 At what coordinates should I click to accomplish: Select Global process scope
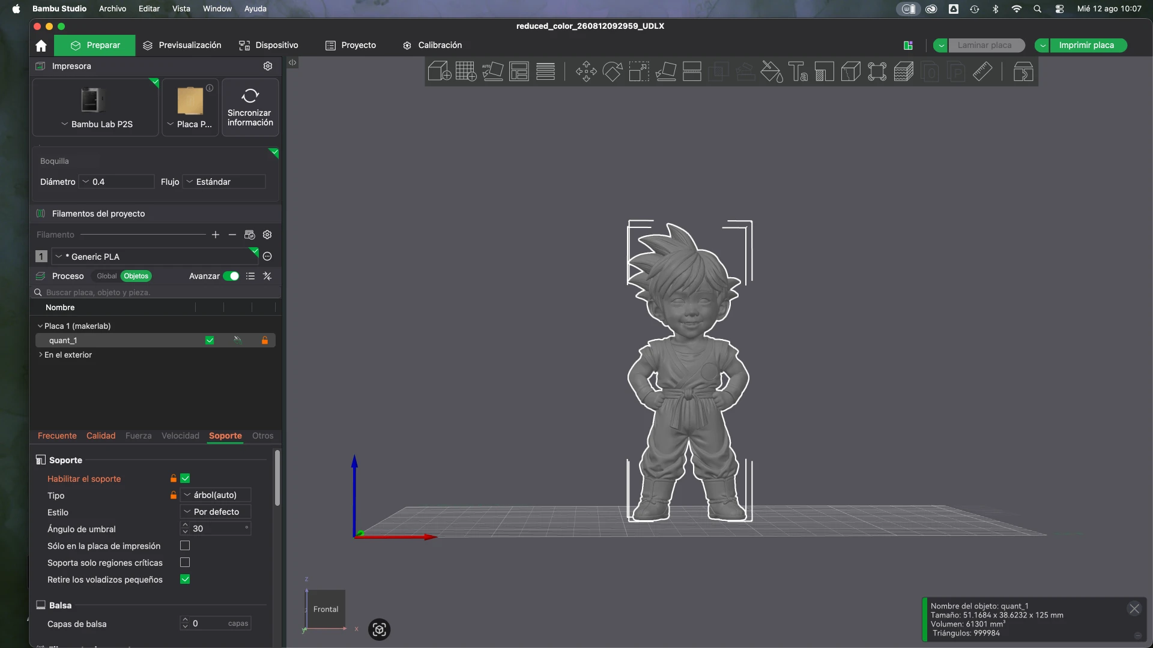tap(106, 276)
